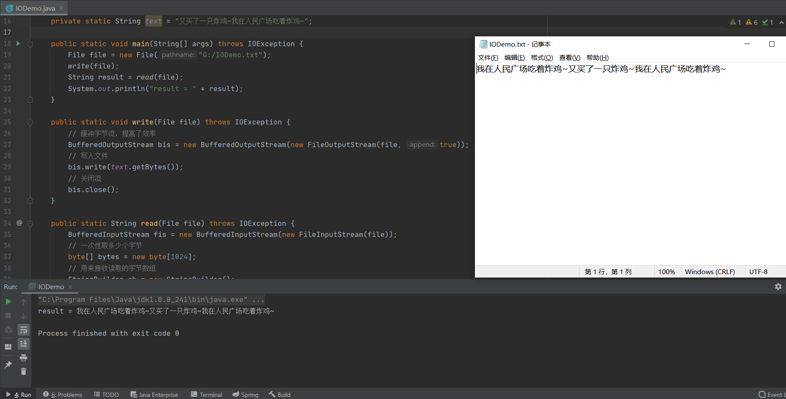The image size is (786, 399).
Task: Click the Restore Layout icon in Run panel
Action: tap(8, 347)
